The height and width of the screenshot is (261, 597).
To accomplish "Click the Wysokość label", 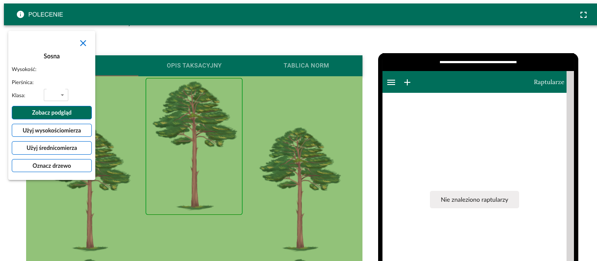I will pyautogui.click(x=24, y=69).
